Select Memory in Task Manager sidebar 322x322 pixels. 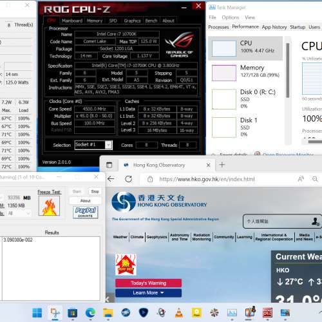click(x=245, y=73)
